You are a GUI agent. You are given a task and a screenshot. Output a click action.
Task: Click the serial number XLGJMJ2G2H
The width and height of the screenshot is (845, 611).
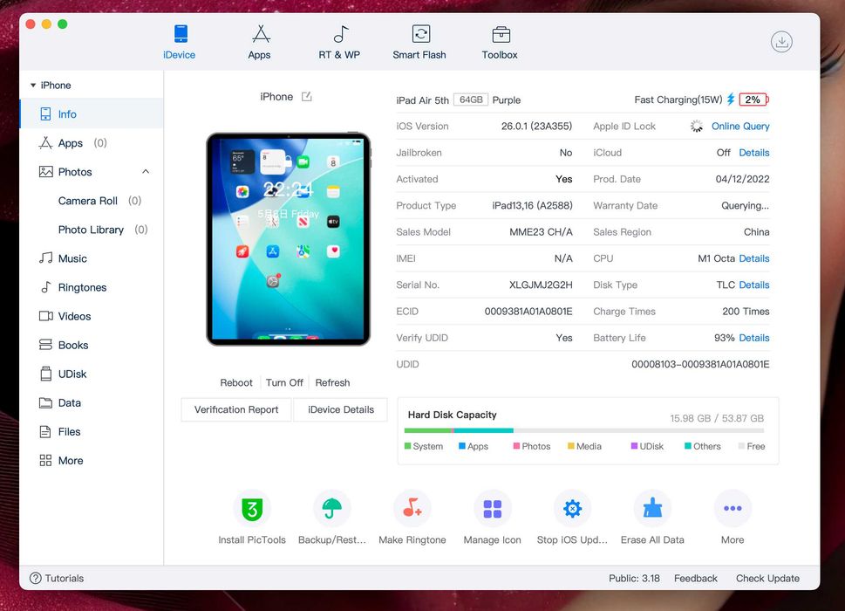coord(541,285)
